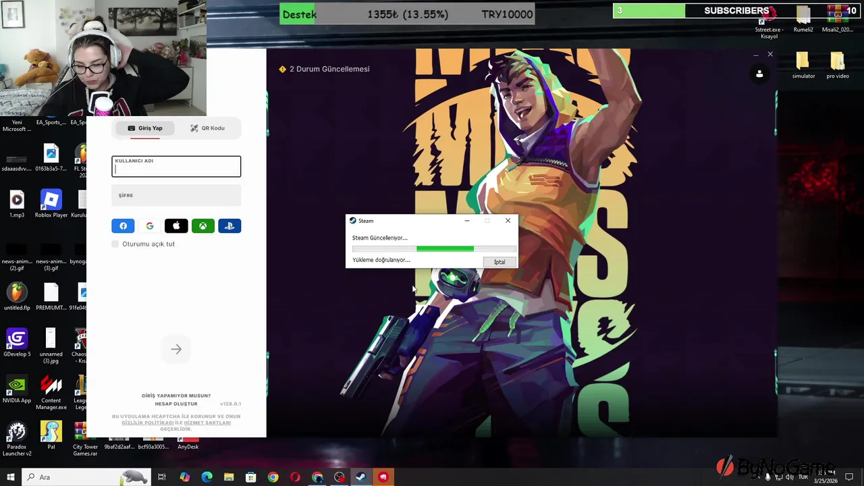Screen dimensions: 864x486
Task: Open the Hizmet Şartları link
Action: (207, 423)
